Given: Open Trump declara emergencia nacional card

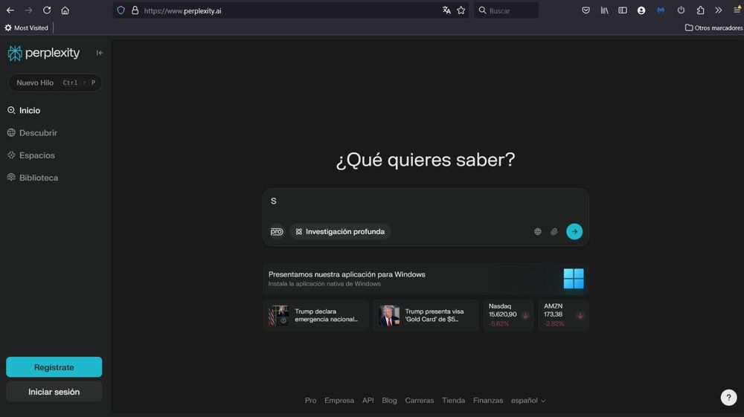Looking at the screenshot, I should (x=315, y=316).
